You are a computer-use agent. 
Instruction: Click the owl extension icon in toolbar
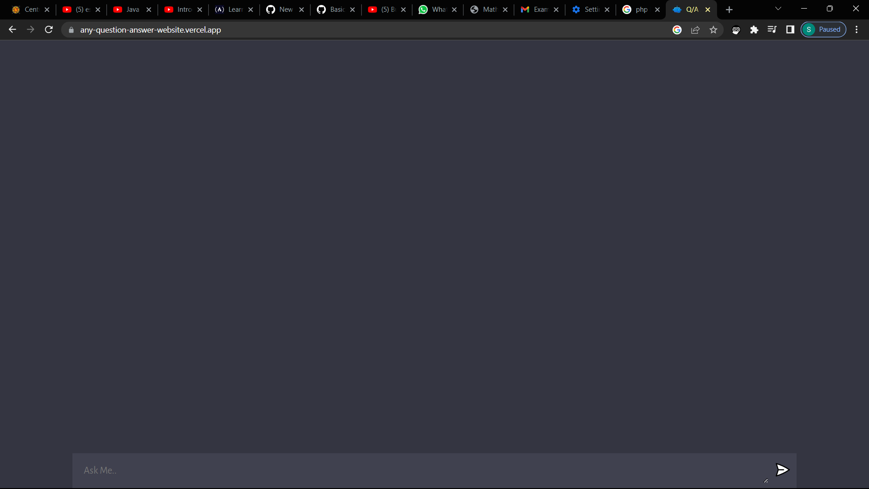[x=736, y=30]
